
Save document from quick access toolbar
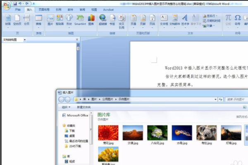[15, 3]
